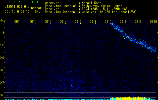Screen dimensions: 158x100
Task: Click the cyan noise level strip
Action: [x=58, y=99]
